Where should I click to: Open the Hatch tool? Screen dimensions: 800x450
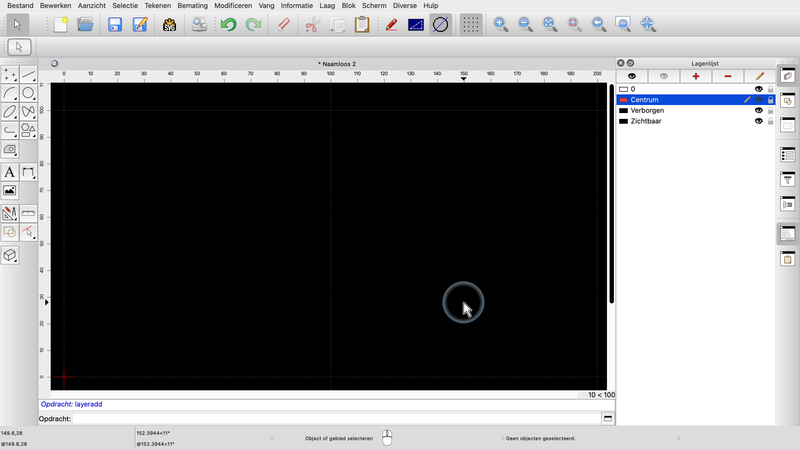click(x=10, y=150)
